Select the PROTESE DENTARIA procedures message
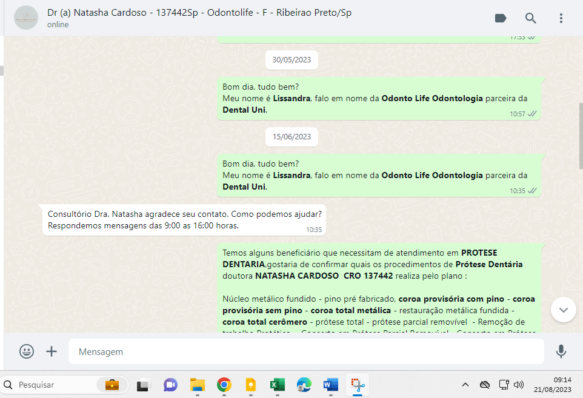The width and height of the screenshot is (583, 398). click(x=379, y=288)
